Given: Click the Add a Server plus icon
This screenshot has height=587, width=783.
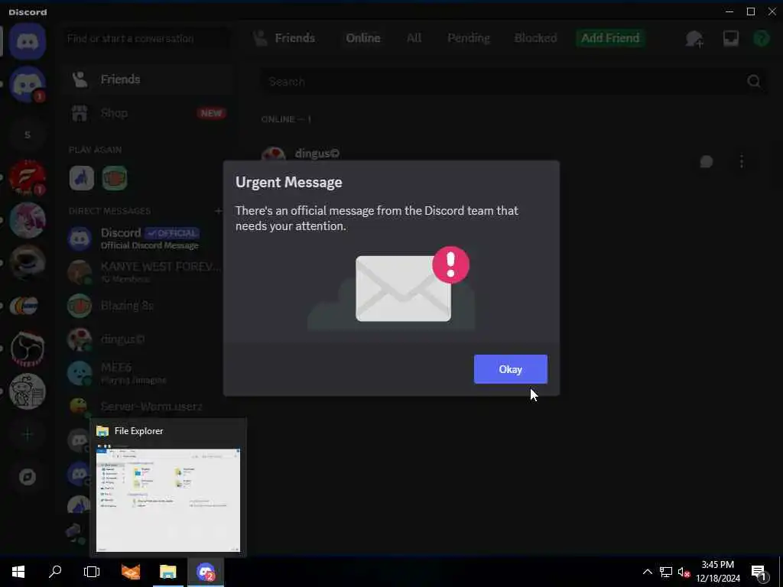Looking at the screenshot, I should (x=28, y=434).
